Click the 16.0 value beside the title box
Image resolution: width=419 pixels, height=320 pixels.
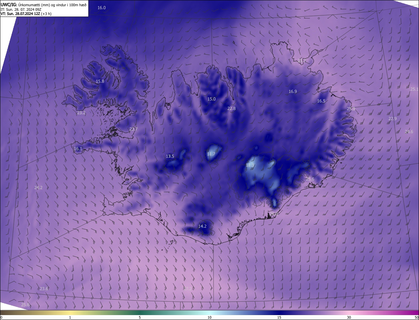pyautogui.click(x=102, y=8)
